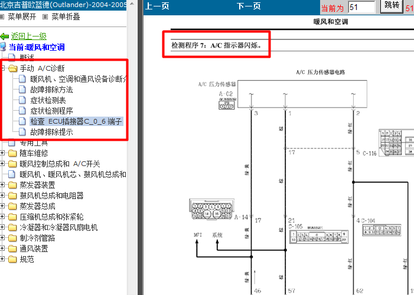The height and width of the screenshot is (295, 414).
Task: Expand the 制冷剂管路 folder
Action: (2, 238)
